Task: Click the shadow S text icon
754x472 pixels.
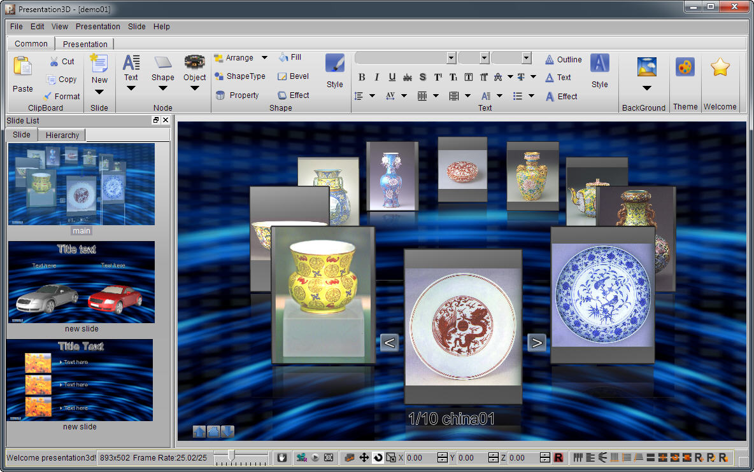Action: point(422,77)
